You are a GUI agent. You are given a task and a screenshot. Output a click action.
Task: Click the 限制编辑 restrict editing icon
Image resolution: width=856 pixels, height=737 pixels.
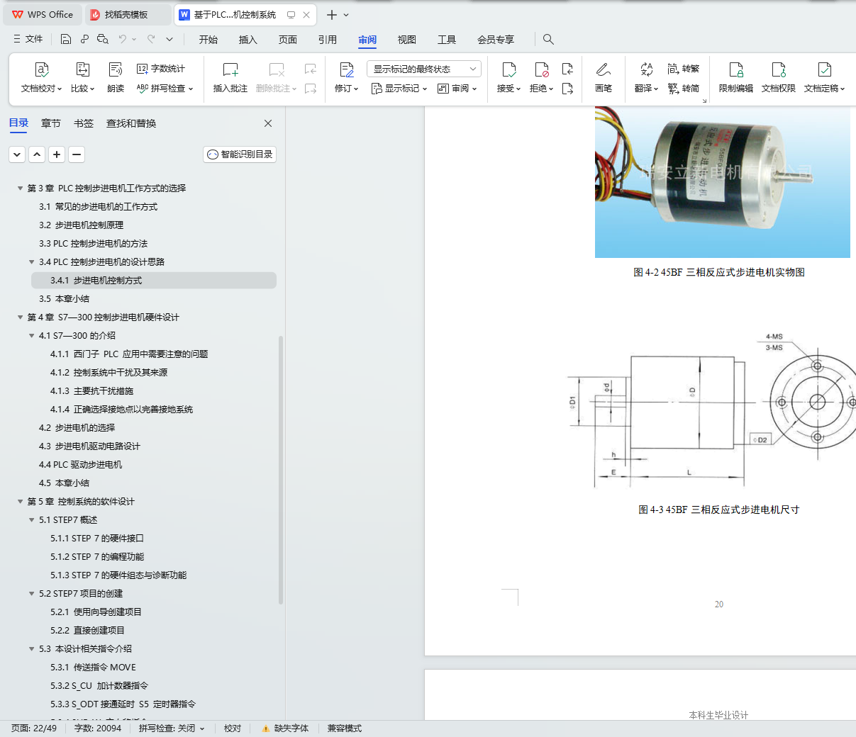(736, 69)
